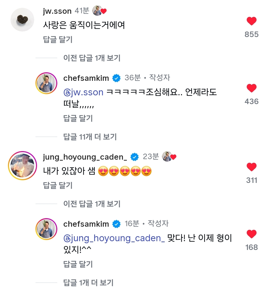Screen dimensions: 270x295
Task: Like chefsamkim's 16분 reply heart
Action: [x=251, y=234]
